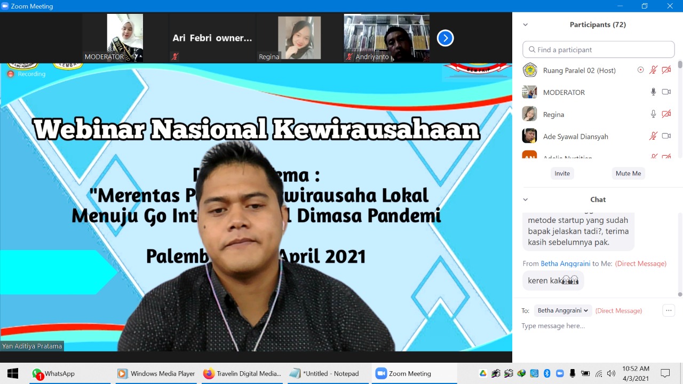The image size is (683, 384).
Task: Click MODERATOR's camera icon in participants list
Action: pyautogui.click(x=666, y=92)
